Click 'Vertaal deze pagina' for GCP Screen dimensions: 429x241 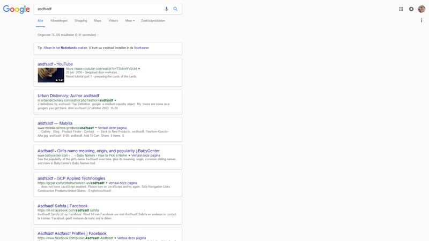click(x=123, y=183)
